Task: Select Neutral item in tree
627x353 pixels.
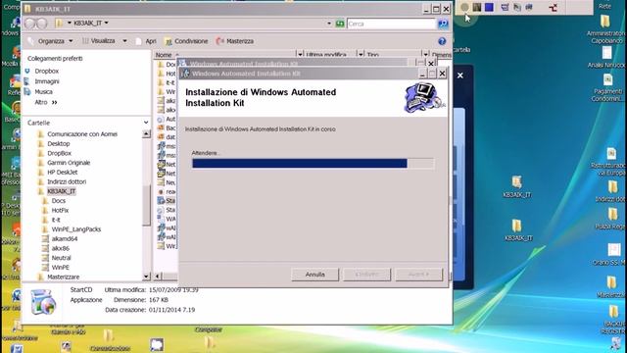Action: (x=61, y=258)
